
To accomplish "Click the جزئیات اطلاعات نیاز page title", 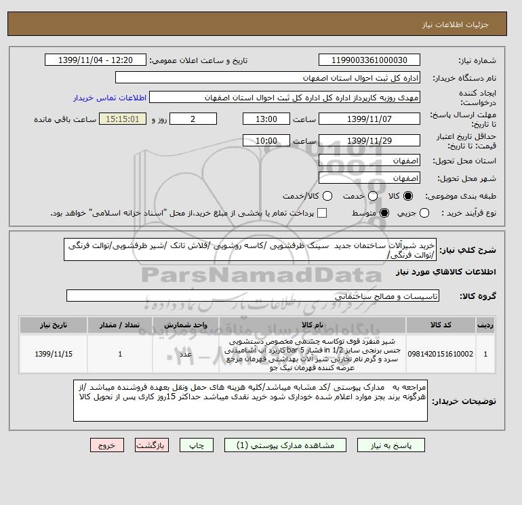I will (x=455, y=24).
